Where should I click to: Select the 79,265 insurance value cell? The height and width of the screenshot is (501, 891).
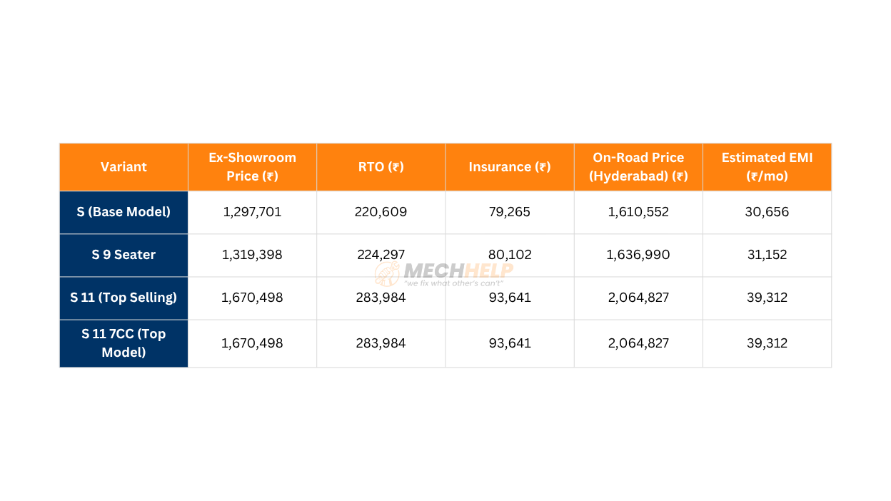509,212
